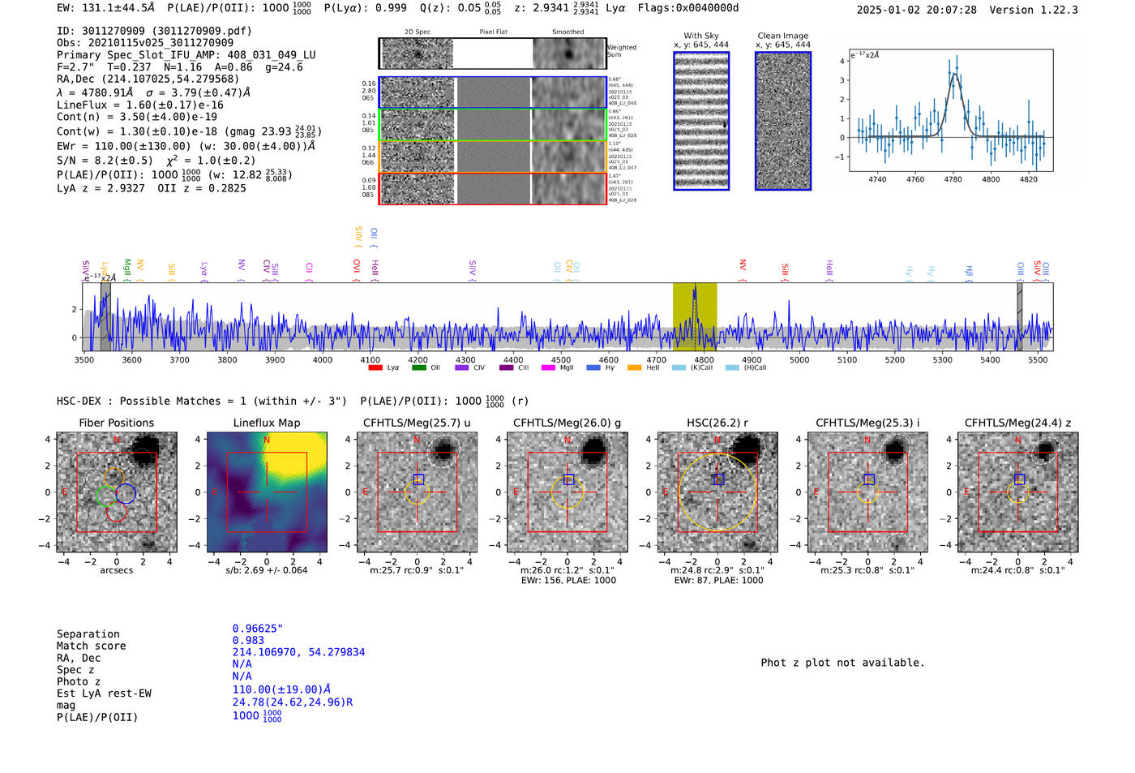
Task: Click the blue Hβ line marker label
Action: (x=969, y=273)
